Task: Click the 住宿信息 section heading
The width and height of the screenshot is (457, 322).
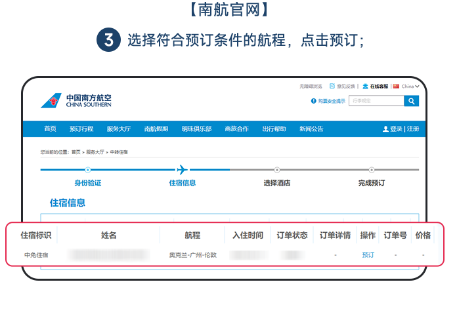Action: pos(68,203)
